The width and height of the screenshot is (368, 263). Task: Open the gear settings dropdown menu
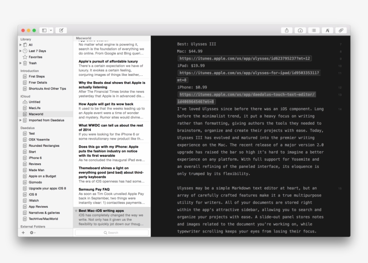click(32, 232)
